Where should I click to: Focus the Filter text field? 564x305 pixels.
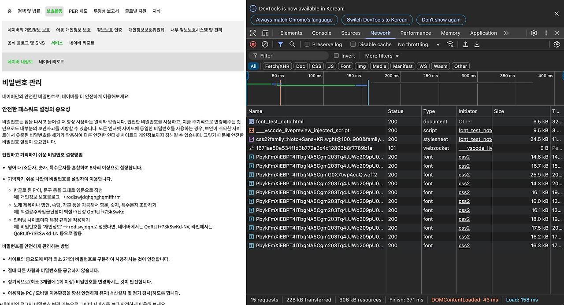289,56
